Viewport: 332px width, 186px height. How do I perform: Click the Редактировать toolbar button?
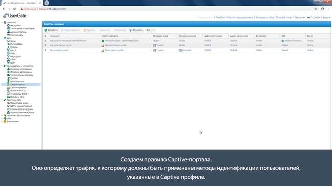point(71,30)
